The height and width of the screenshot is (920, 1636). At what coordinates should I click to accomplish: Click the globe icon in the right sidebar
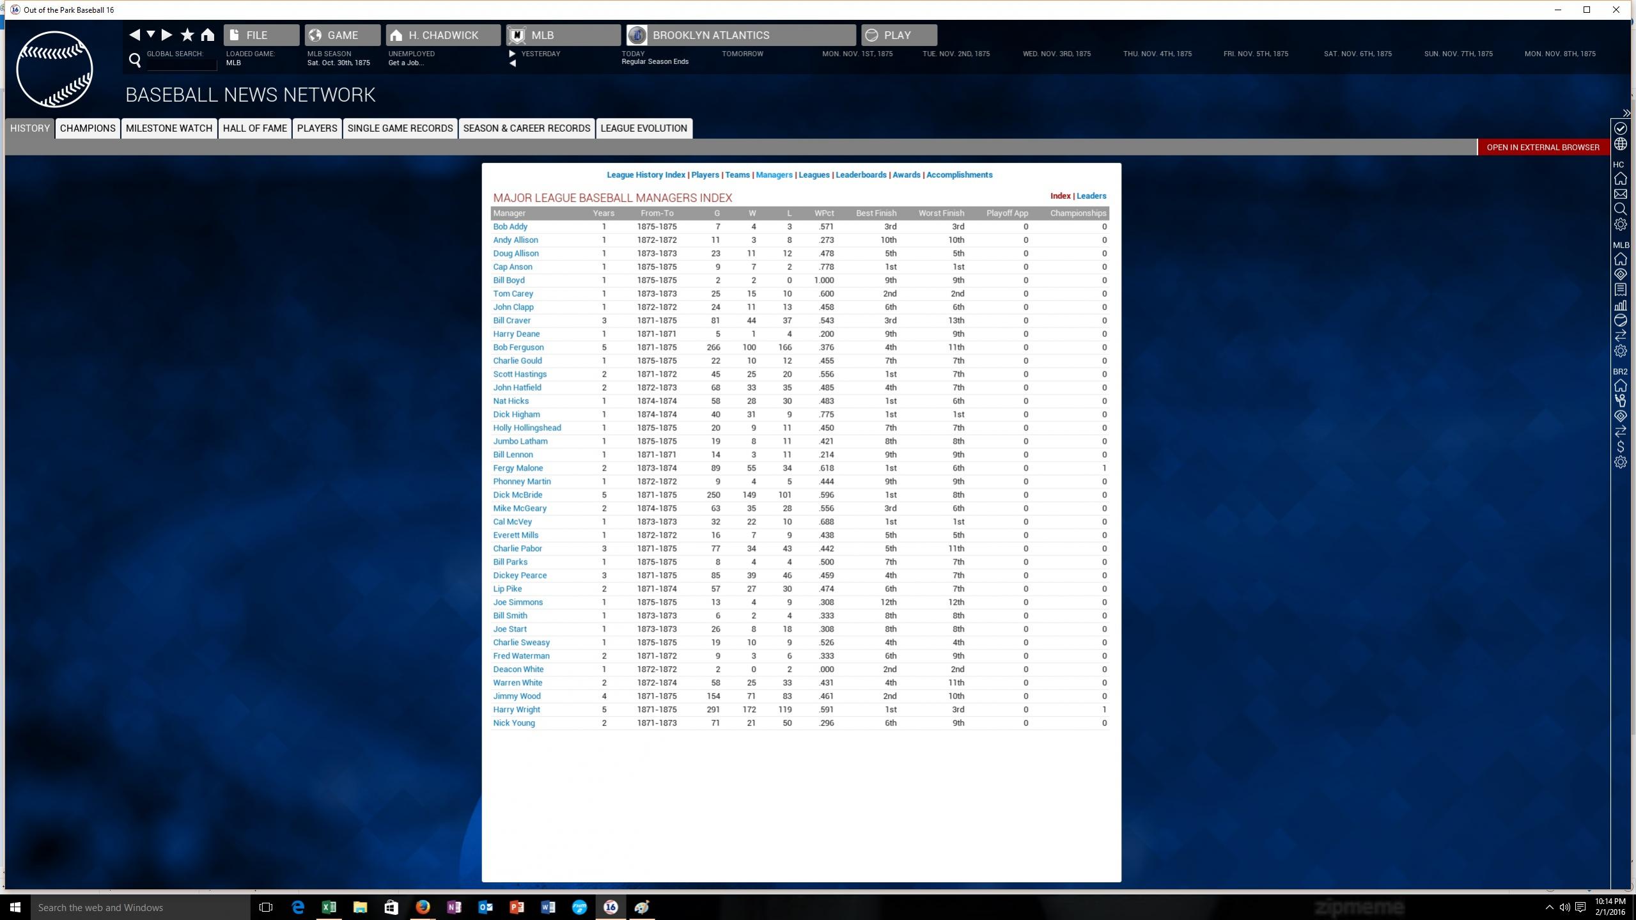tap(1620, 144)
